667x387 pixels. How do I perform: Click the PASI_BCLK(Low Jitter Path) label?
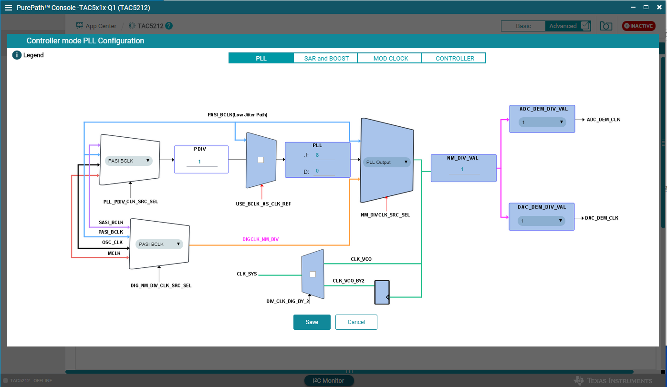pos(237,115)
